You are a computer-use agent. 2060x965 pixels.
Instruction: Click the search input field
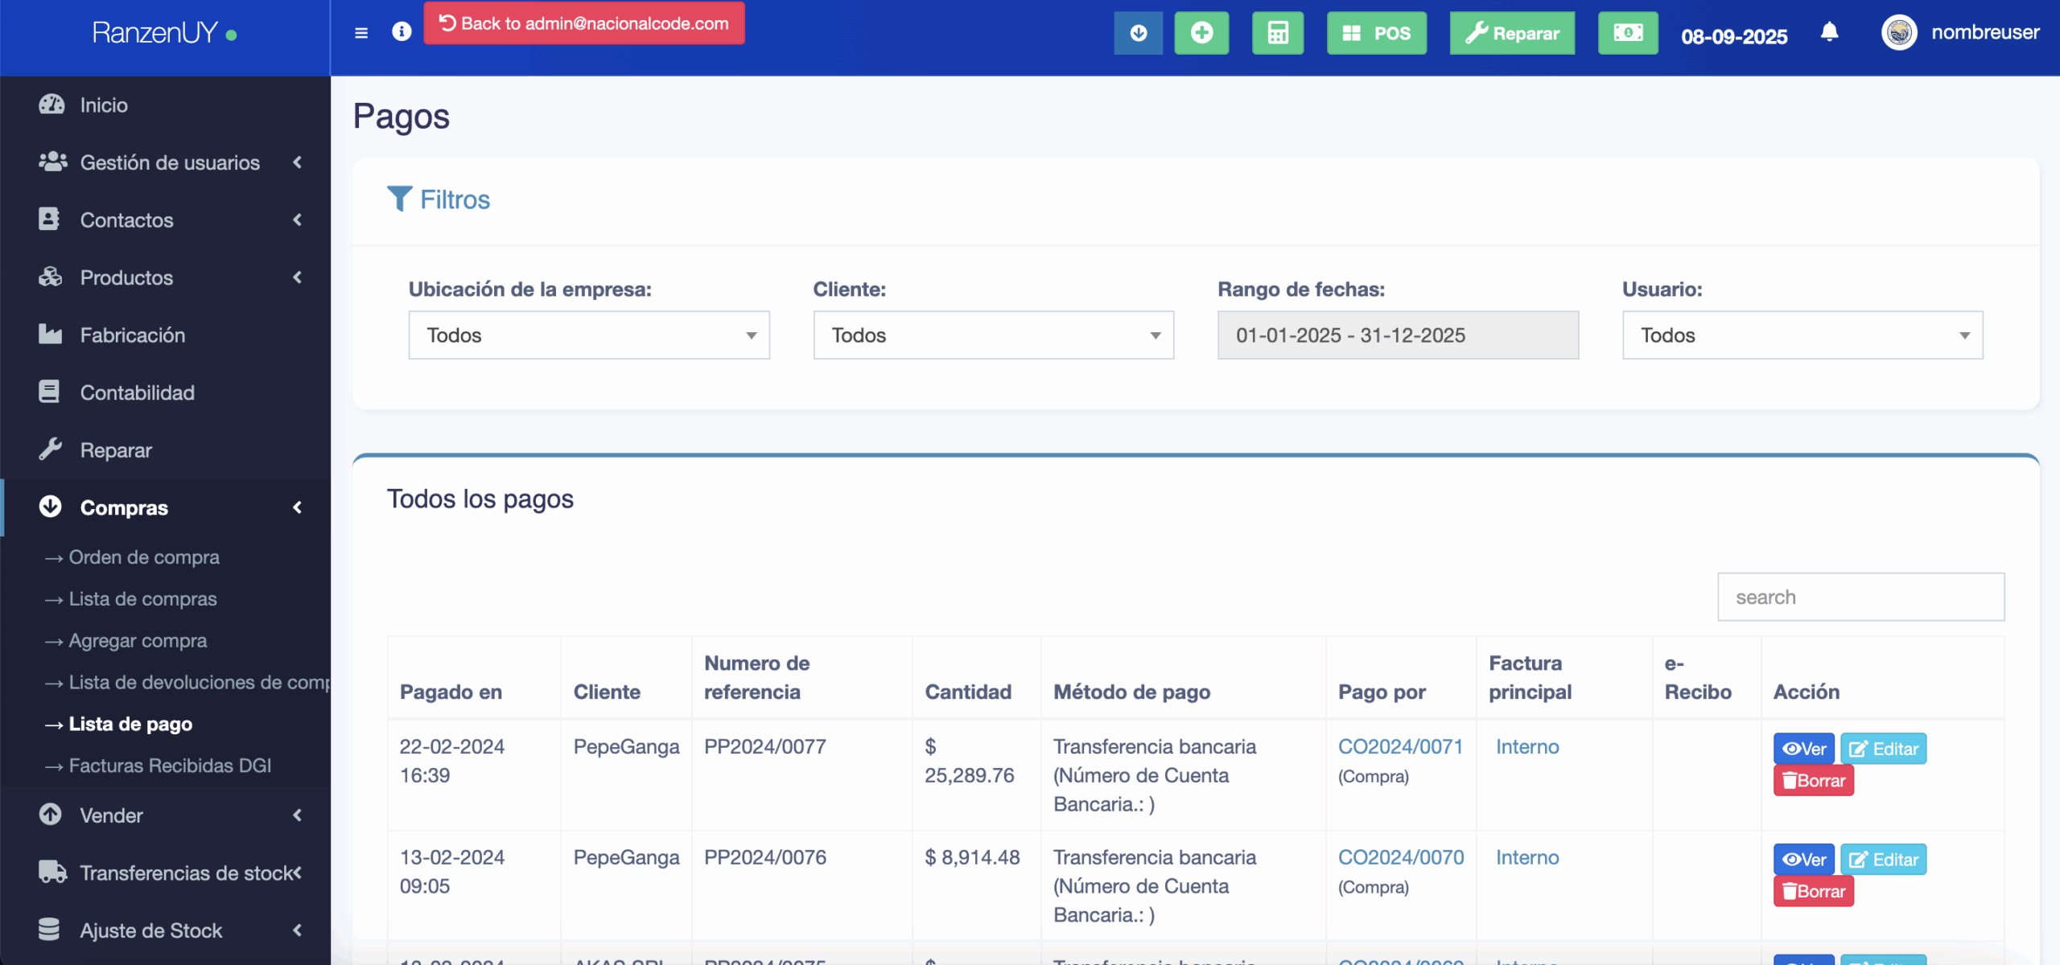click(x=1860, y=597)
